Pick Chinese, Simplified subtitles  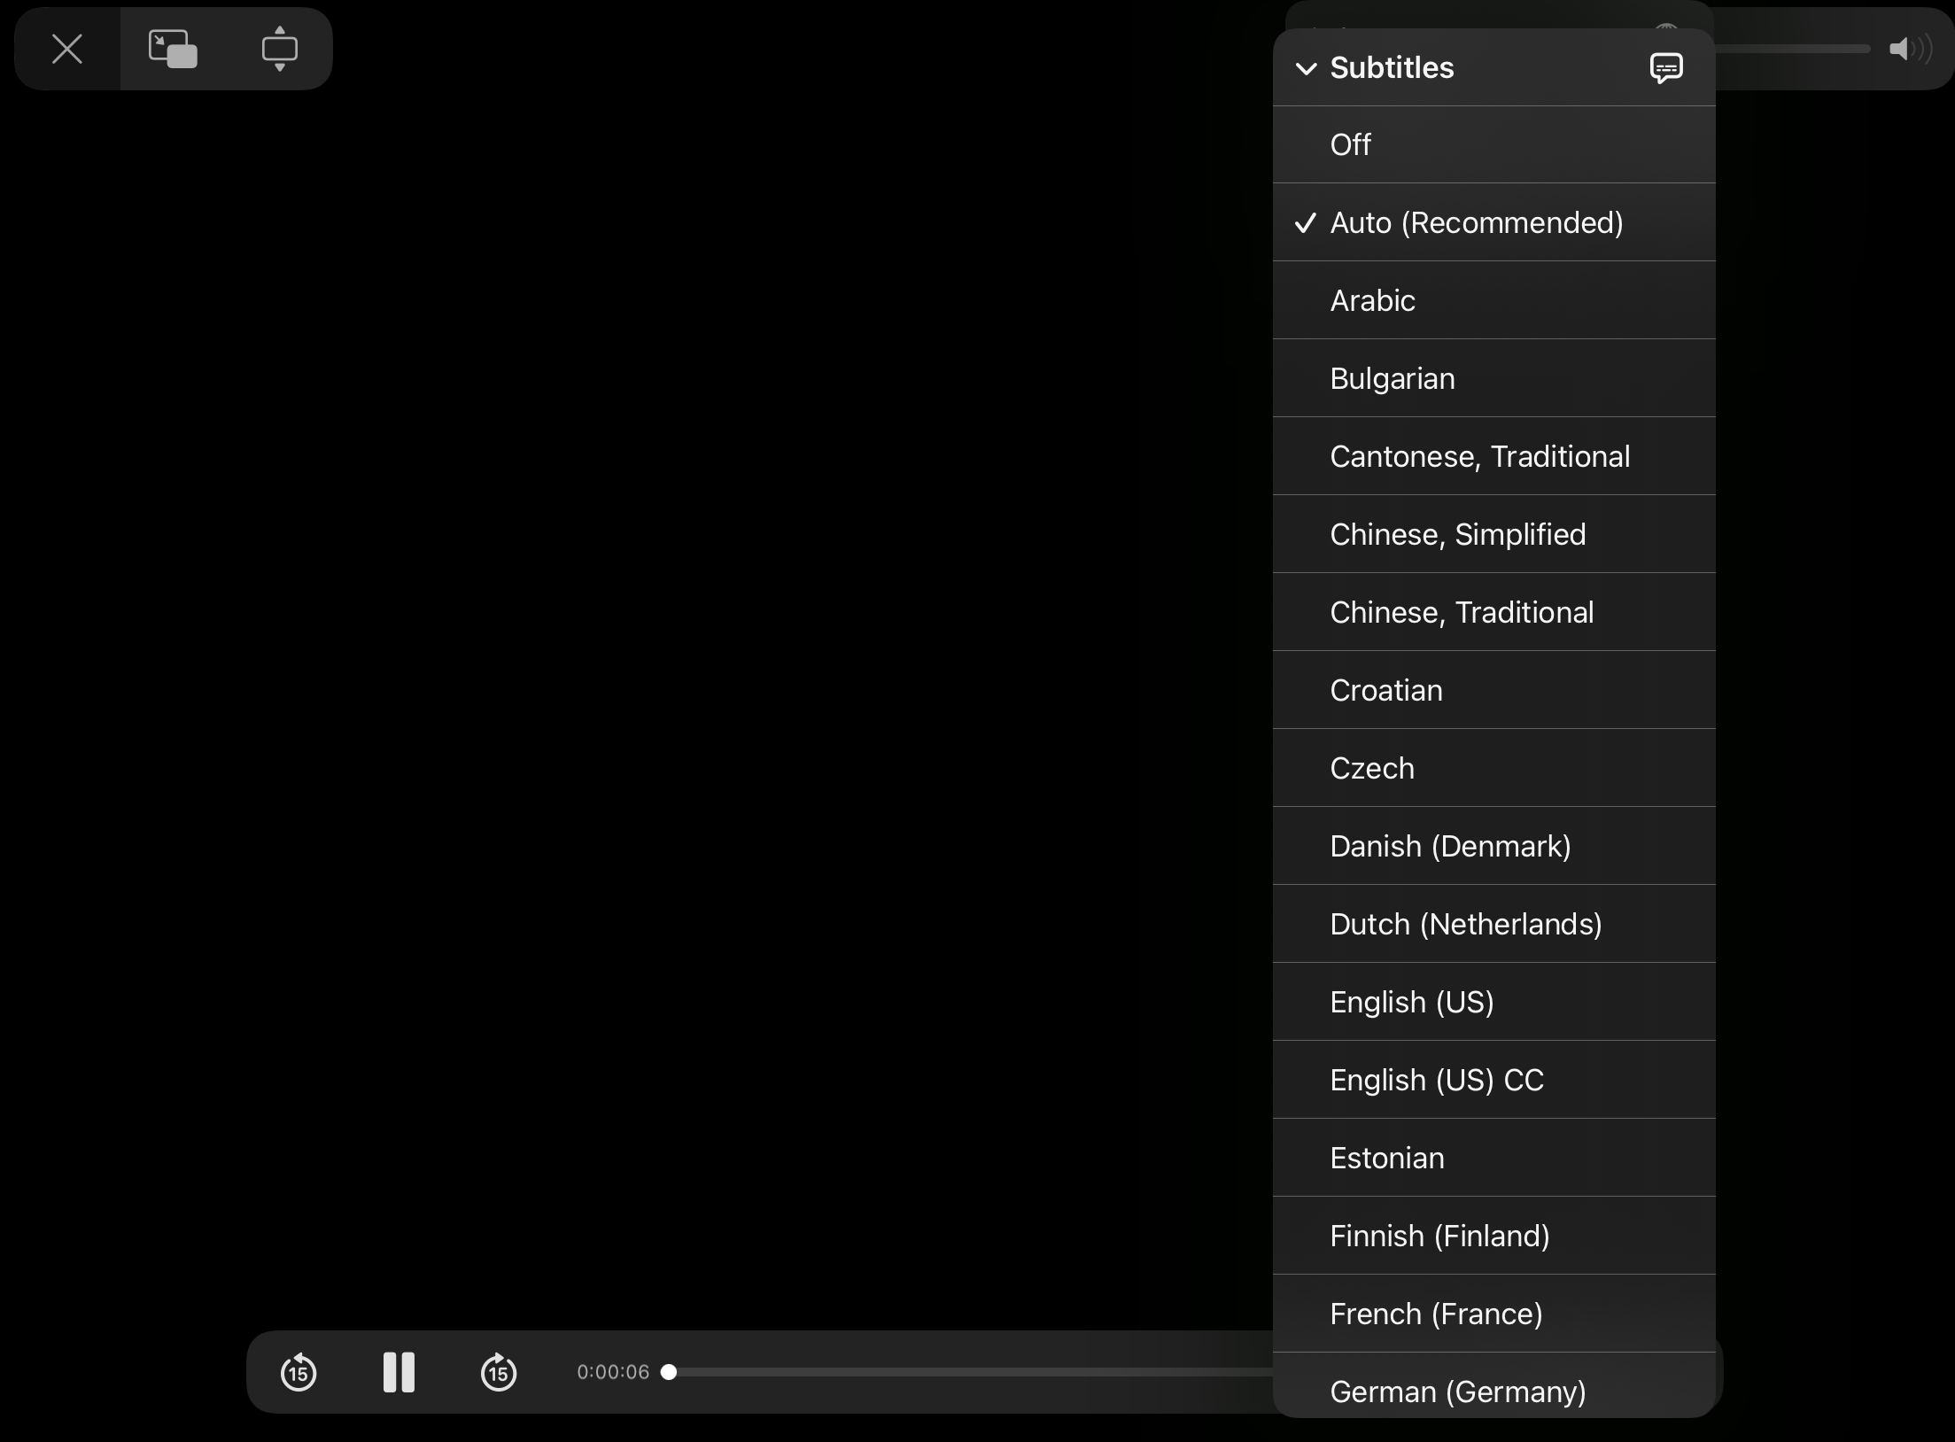coord(1494,534)
